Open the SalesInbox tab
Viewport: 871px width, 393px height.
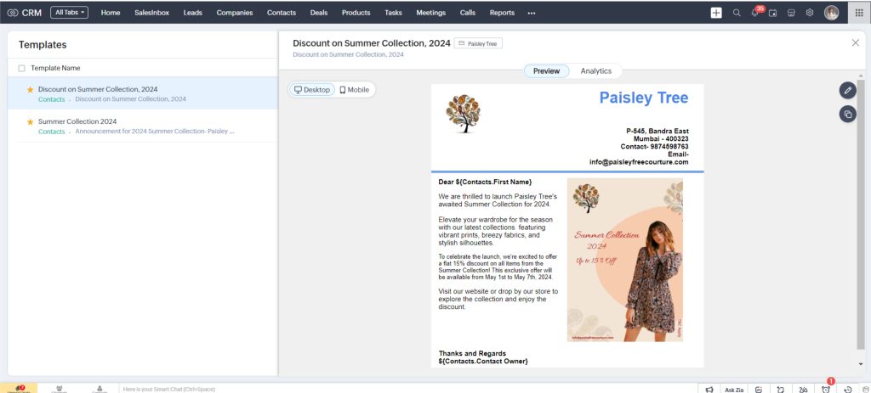(x=151, y=13)
